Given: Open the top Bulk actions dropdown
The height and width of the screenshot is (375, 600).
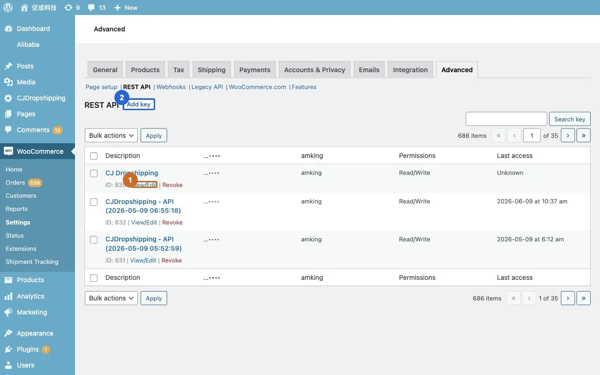Looking at the screenshot, I should click(111, 135).
